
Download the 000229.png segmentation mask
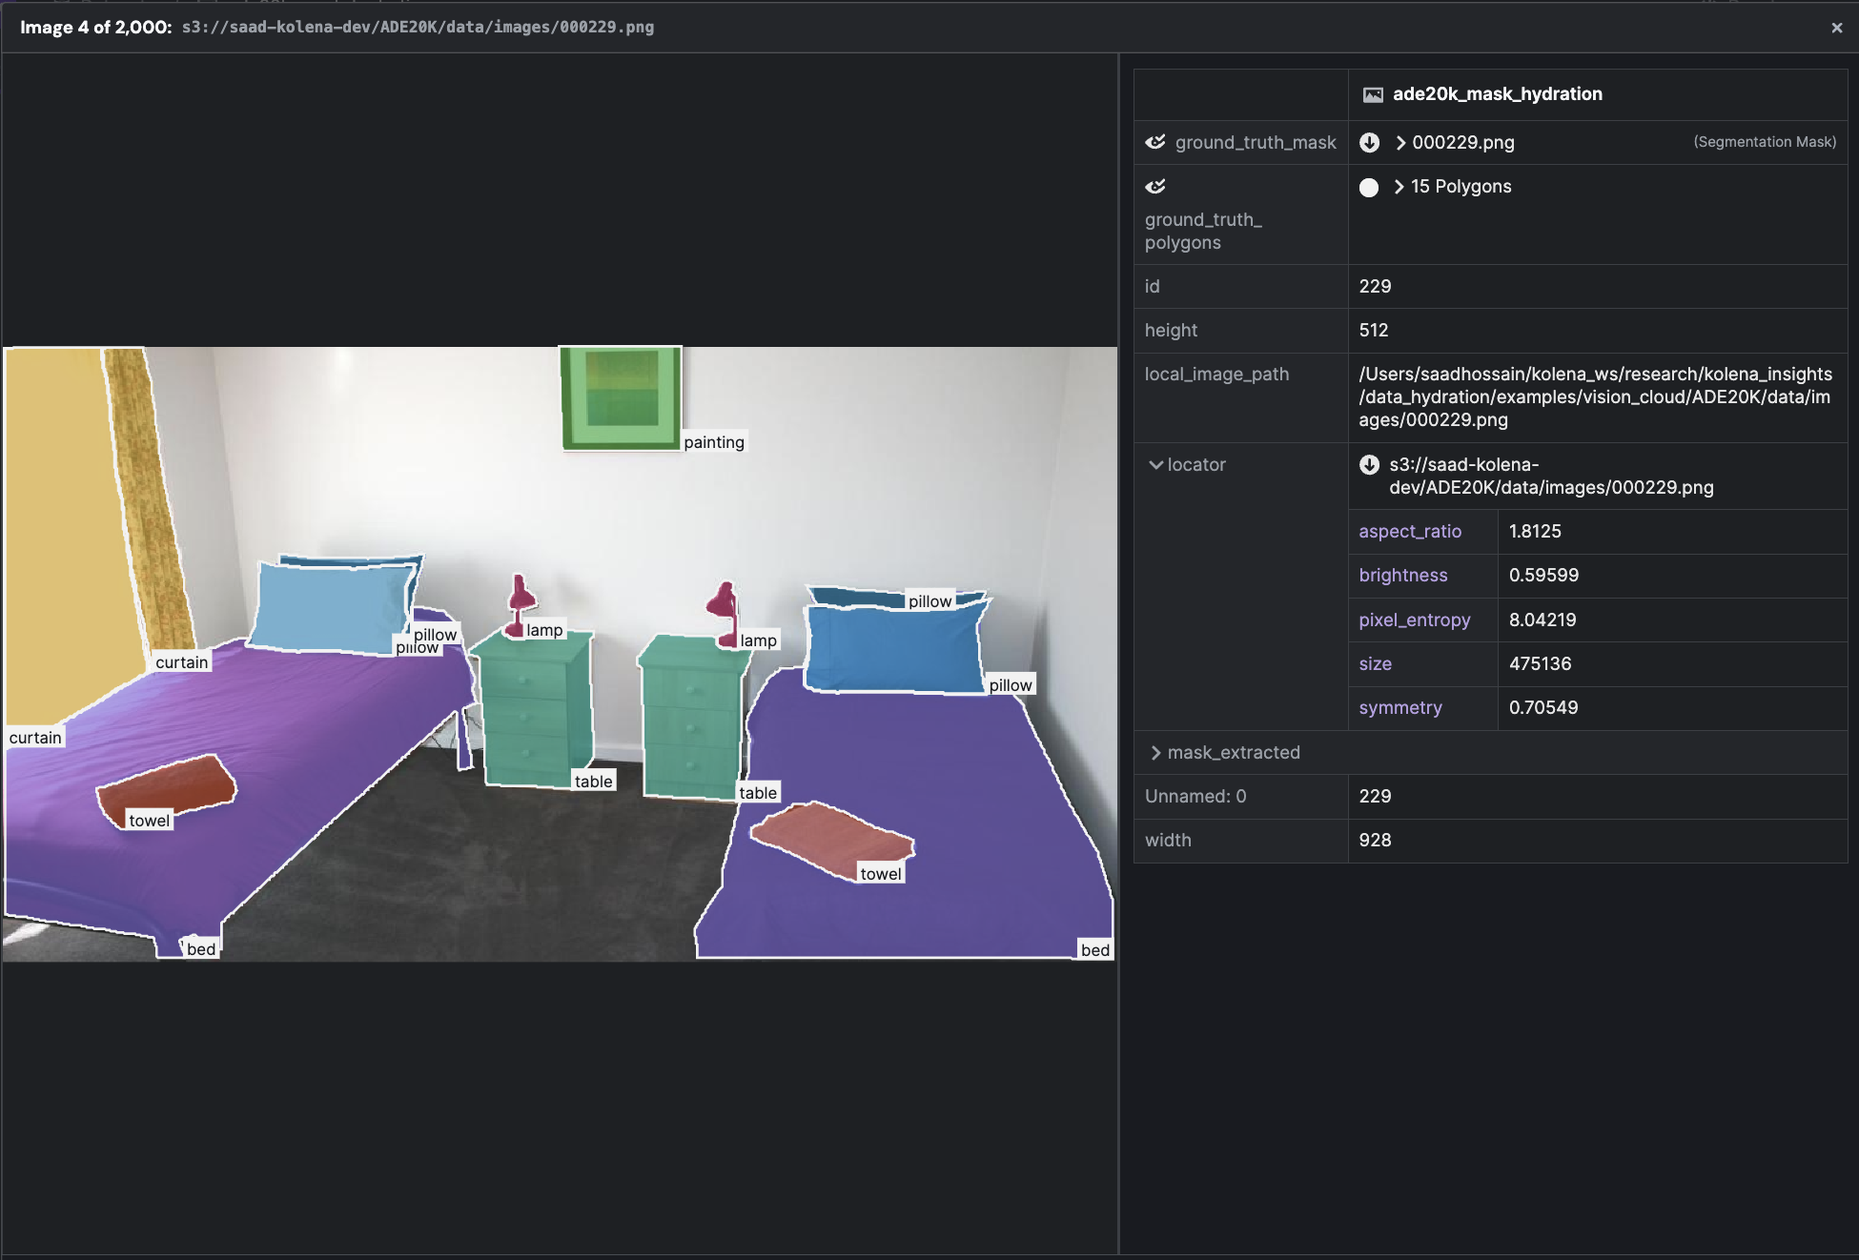[1369, 142]
